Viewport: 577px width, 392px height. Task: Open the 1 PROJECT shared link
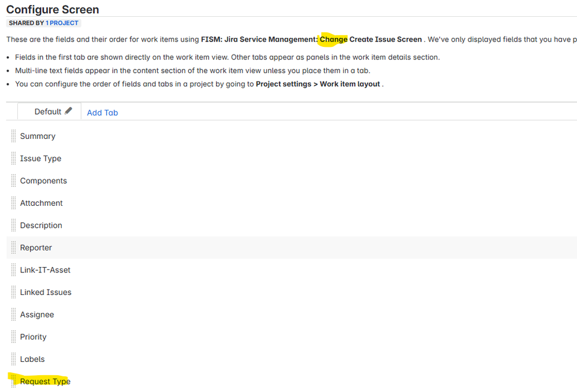point(62,23)
